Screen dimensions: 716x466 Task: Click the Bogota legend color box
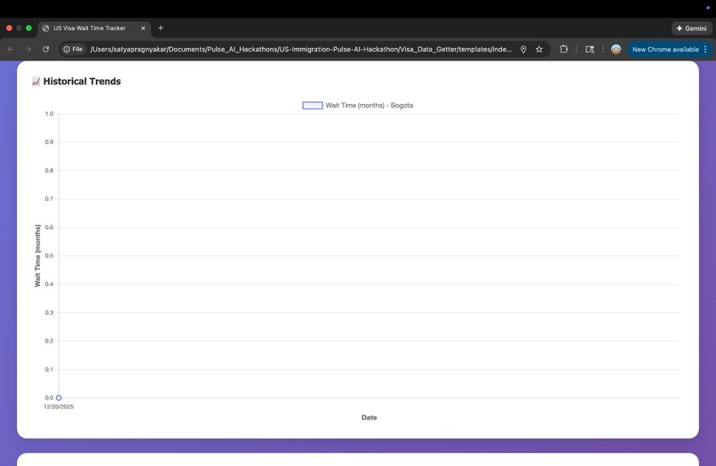(313, 106)
